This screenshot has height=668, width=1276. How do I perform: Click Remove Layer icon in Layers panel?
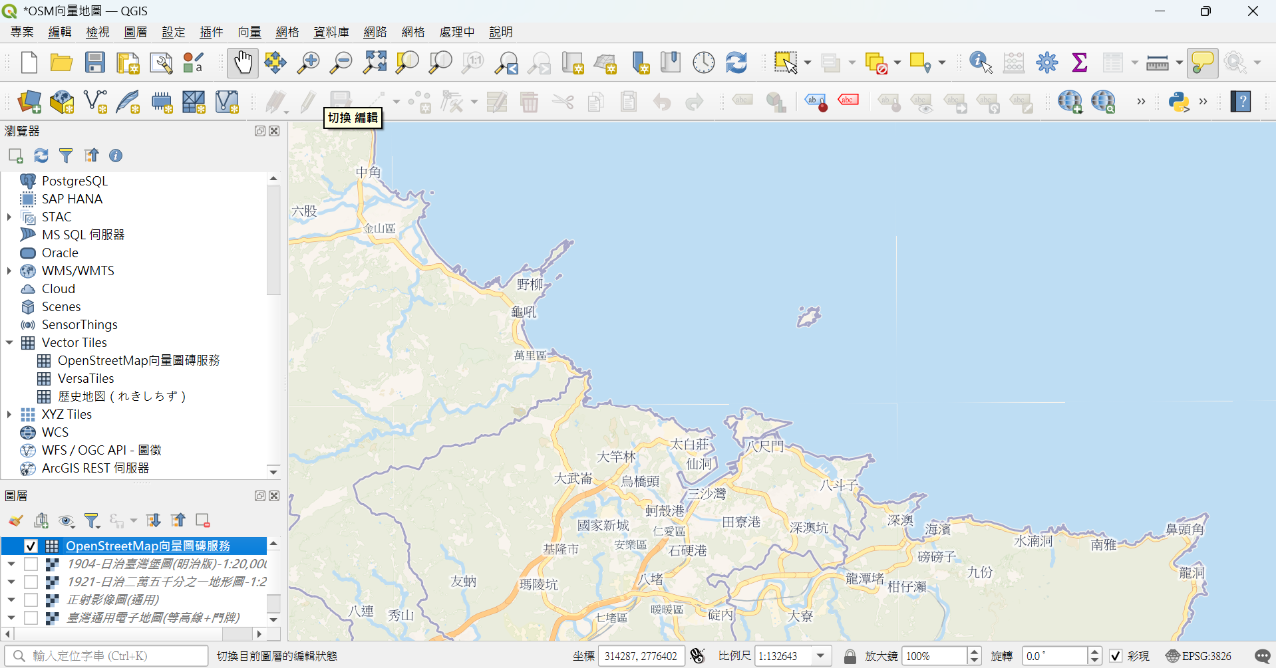203,520
